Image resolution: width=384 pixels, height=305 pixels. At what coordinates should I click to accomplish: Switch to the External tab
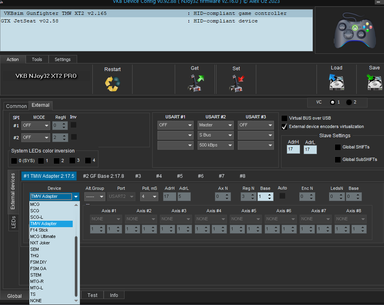(x=41, y=105)
